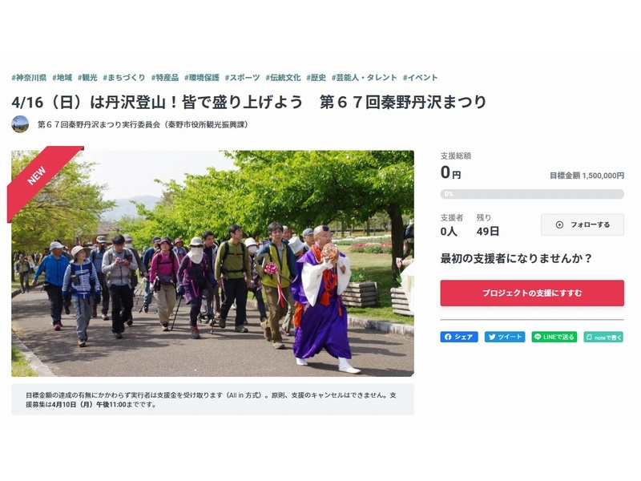Open the #まちづくり tag

(x=124, y=78)
